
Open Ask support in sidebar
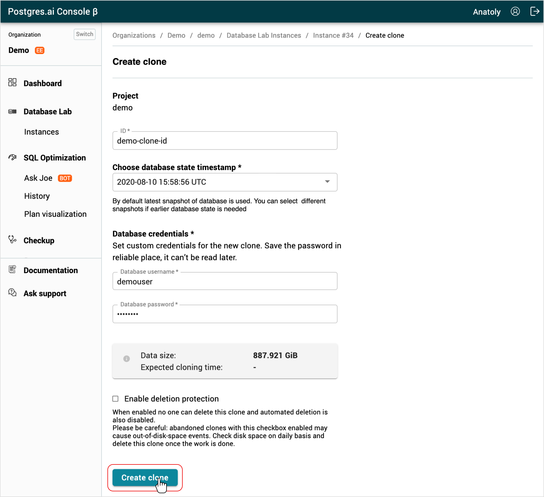[x=45, y=294]
